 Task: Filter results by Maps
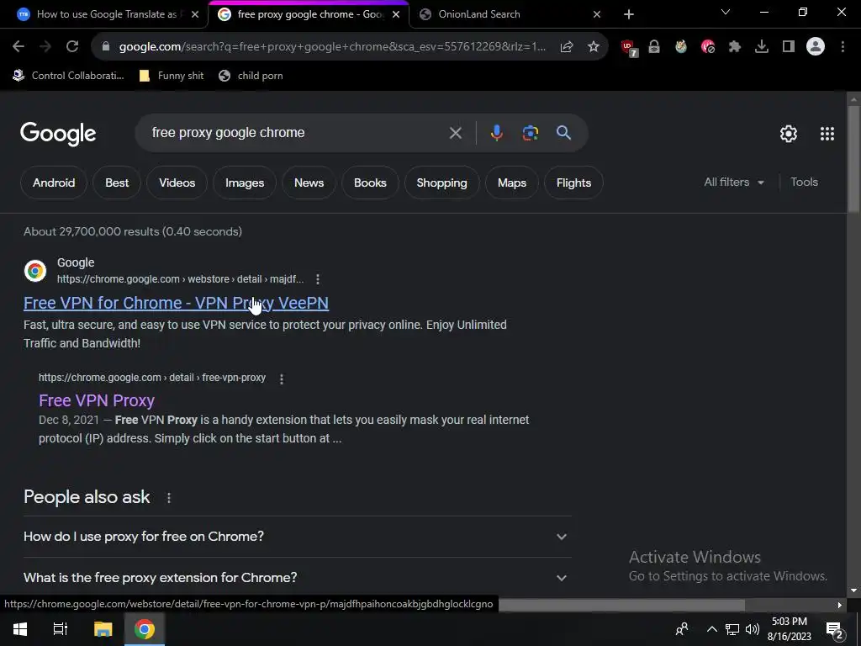tap(512, 183)
